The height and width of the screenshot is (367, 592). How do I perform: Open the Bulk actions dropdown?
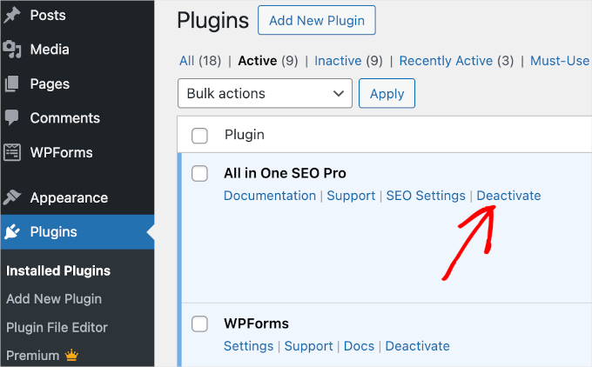pos(265,93)
